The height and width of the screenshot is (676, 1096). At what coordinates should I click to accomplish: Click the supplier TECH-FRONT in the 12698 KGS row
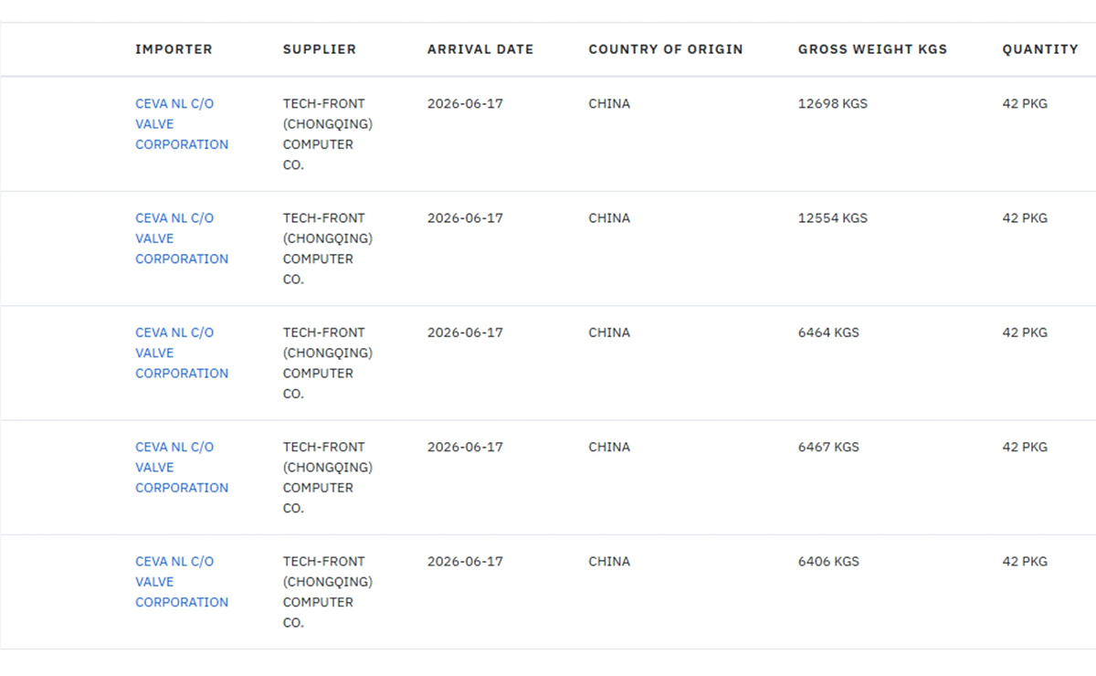coord(328,134)
